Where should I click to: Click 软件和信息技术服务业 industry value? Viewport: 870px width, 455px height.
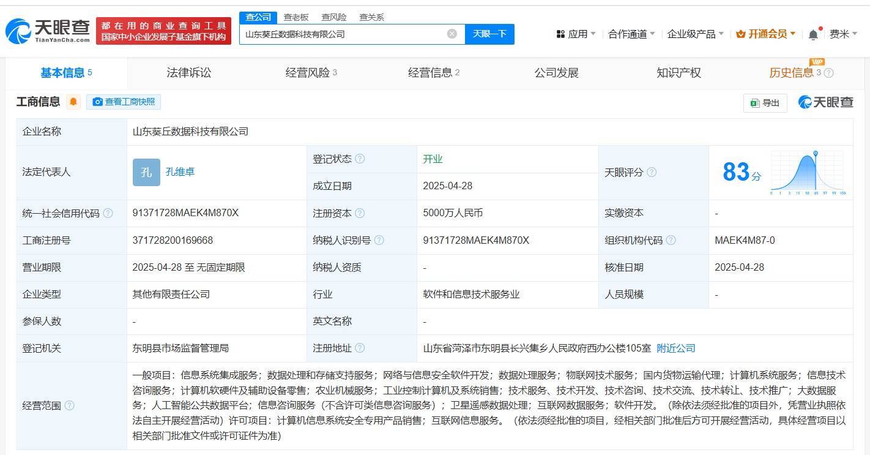coord(471,294)
